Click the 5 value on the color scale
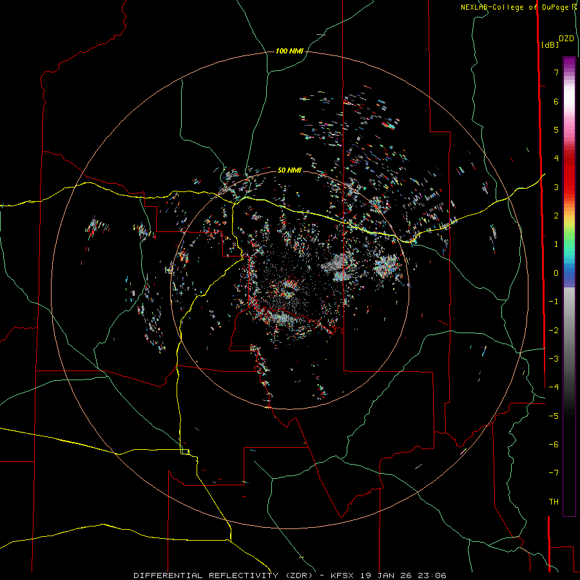This screenshot has height=580, width=580. coord(556,130)
